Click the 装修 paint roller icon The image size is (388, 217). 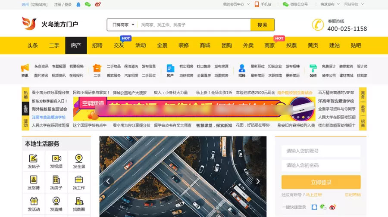[x=313, y=68]
